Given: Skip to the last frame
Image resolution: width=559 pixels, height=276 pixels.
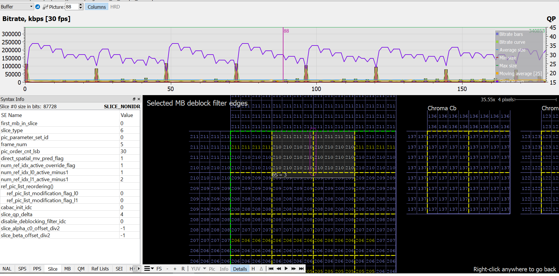Looking at the screenshot, I should point(302,269).
